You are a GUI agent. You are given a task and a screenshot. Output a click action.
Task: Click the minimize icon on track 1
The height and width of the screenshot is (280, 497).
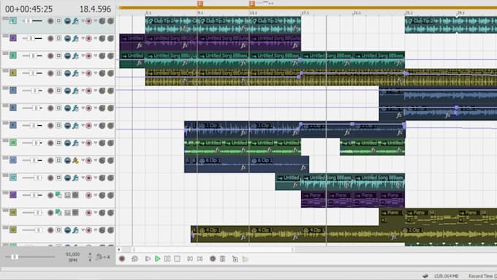pyautogui.click(x=5, y=19)
